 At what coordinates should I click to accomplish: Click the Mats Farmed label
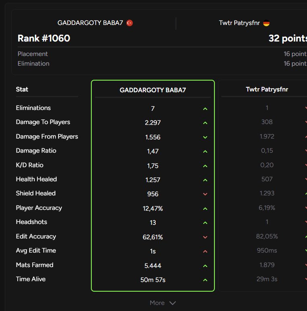(35, 265)
